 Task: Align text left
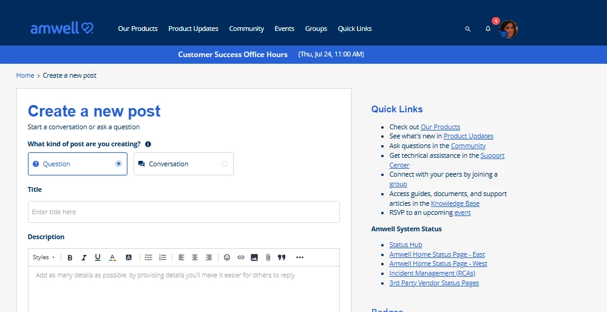click(x=181, y=257)
